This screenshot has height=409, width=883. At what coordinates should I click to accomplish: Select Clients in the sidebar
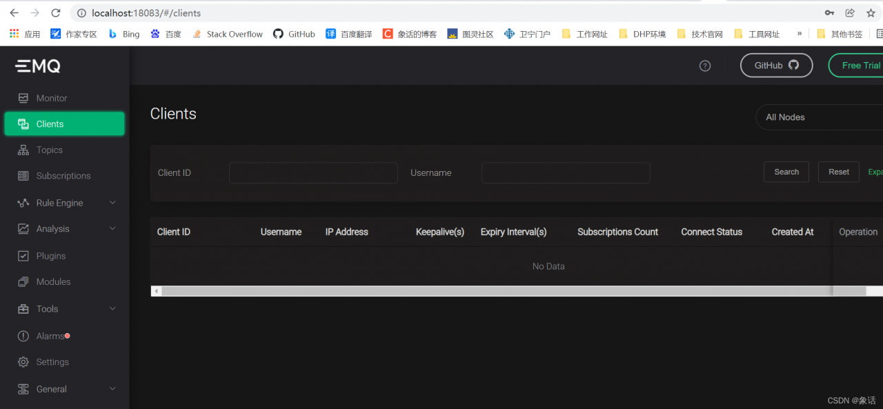tap(64, 124)
